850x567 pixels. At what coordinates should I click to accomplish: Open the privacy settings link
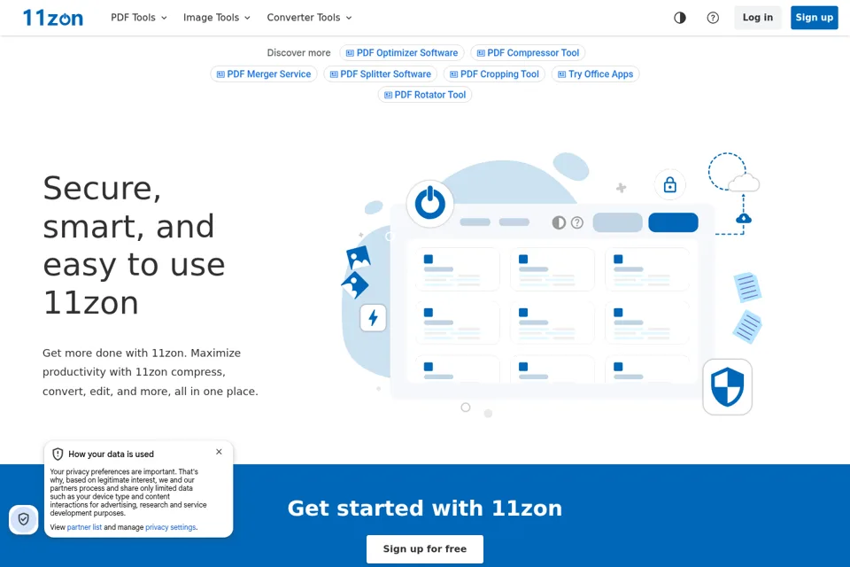(171, 527)
